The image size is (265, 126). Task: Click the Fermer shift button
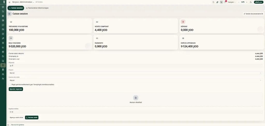click(32, 117)
